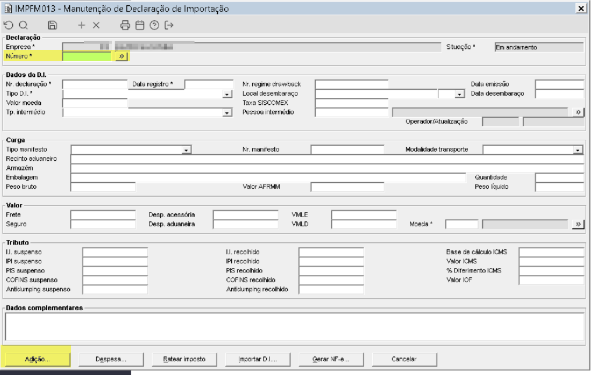Click the Data registro field
Viewport: 594px width, 375px height.
(208, 84)
